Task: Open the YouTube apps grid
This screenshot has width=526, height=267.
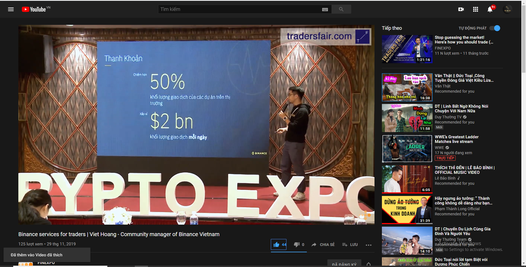Action: click(476, 9)
